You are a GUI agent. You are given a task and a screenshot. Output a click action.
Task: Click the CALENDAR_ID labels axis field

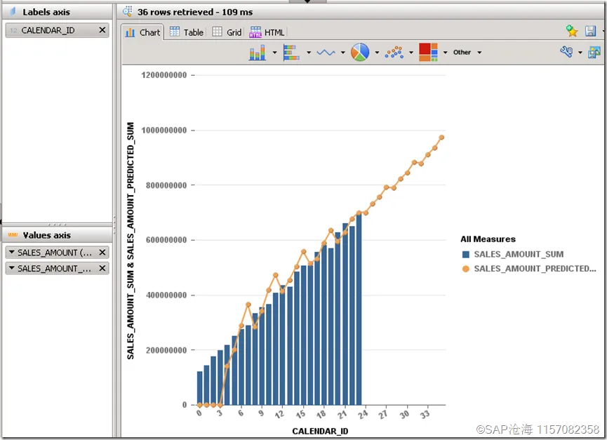pos(57,30)
